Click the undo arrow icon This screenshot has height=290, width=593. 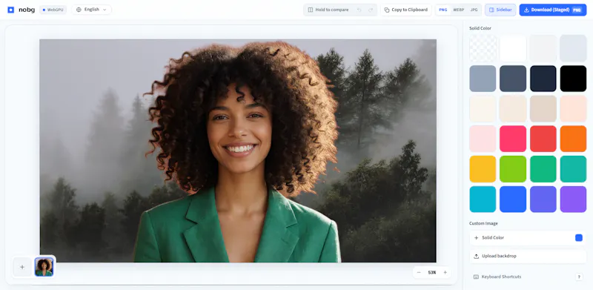pyautogui.click(x=360, y=10)
